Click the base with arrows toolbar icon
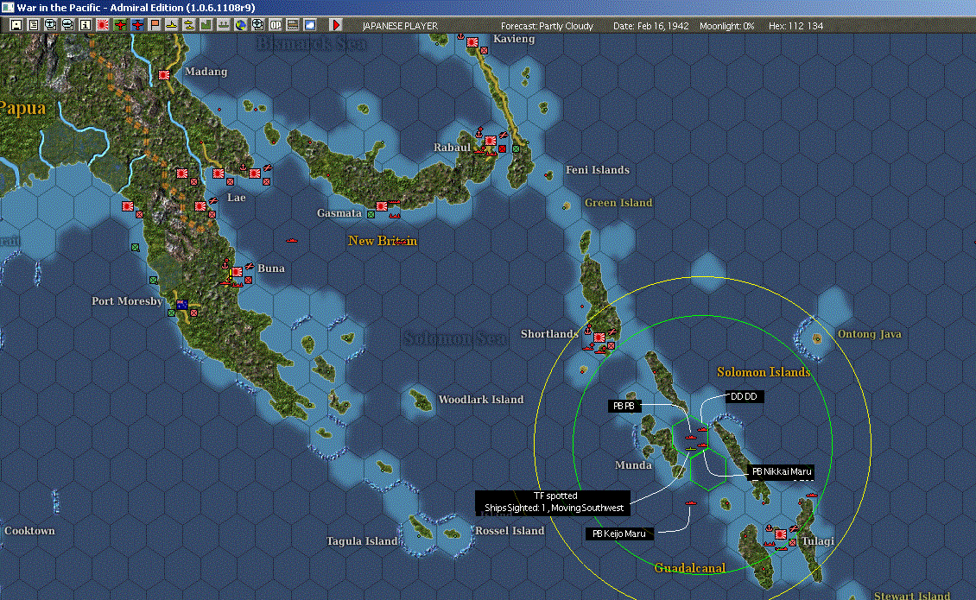 (223, 25)
